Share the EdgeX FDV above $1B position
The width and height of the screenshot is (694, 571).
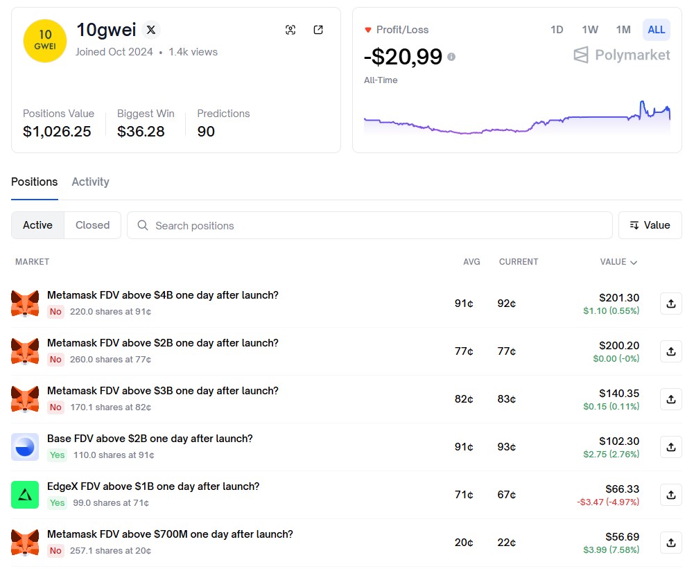pos(671,495)
